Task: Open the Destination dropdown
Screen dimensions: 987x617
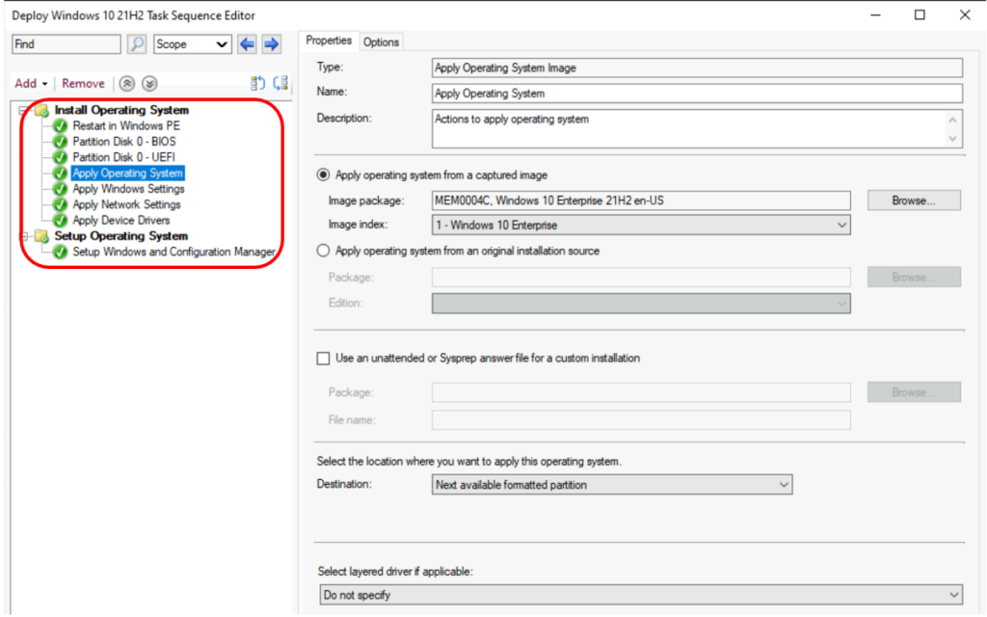Action: (612, 485)
